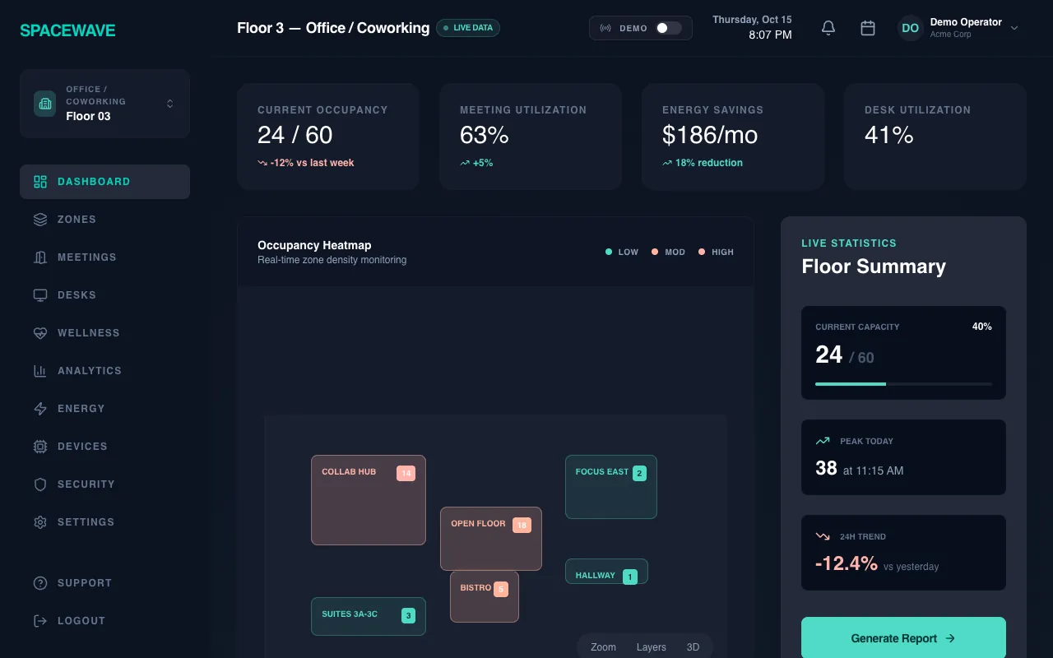The height and width of the screenshot is (658, 1053).
Task: Click the Focus East zone
Action: 611,487
